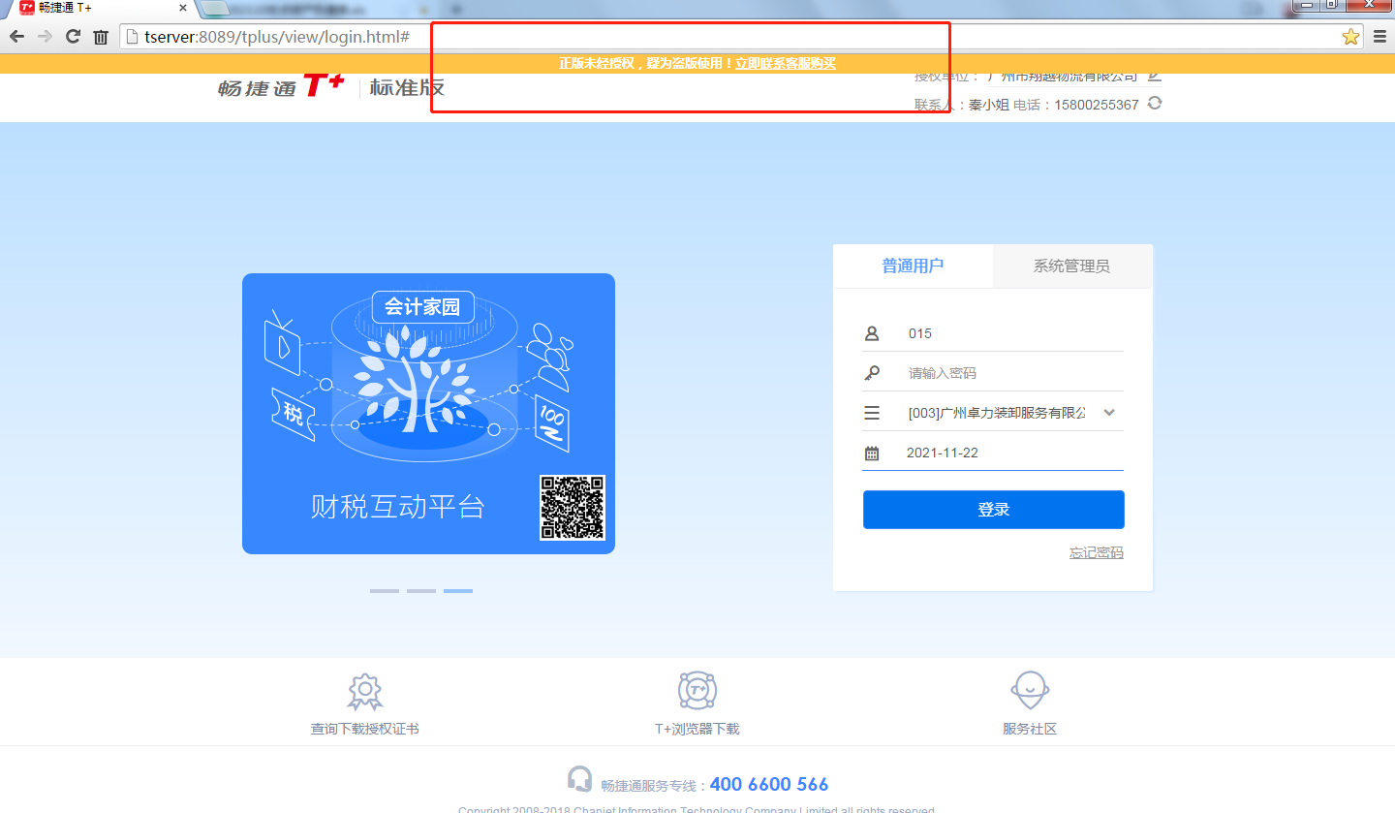Select the 普通用户 login tab
Image resolution: width=1395 pixels, height=813 pixels.
tap(913, 266)
